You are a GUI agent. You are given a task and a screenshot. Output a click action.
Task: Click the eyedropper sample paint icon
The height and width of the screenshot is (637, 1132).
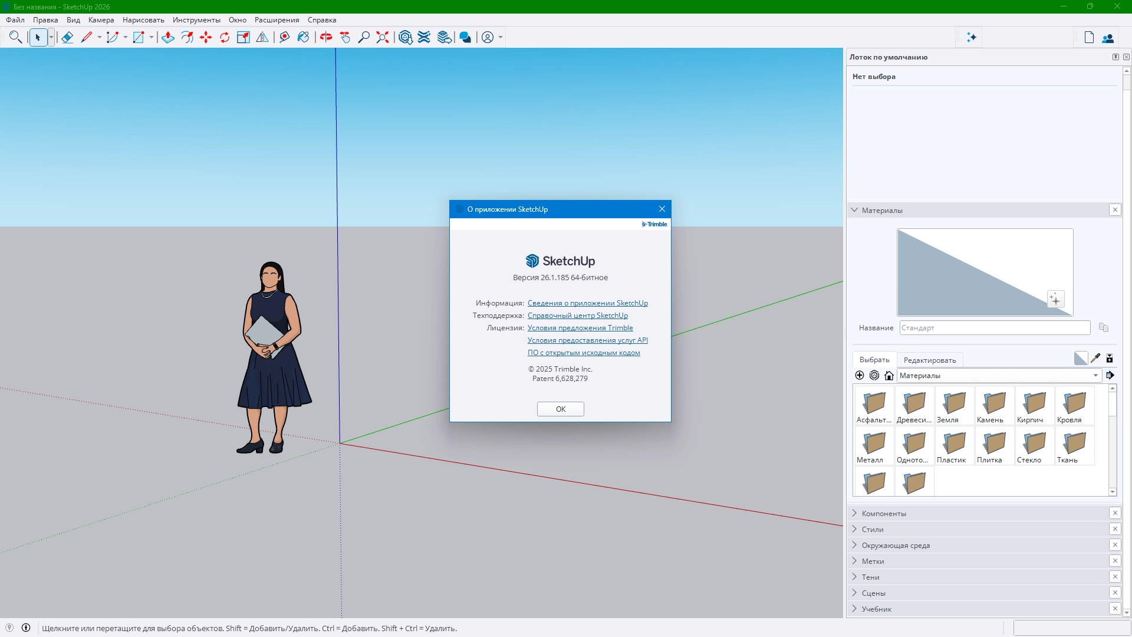(1095, 358)
